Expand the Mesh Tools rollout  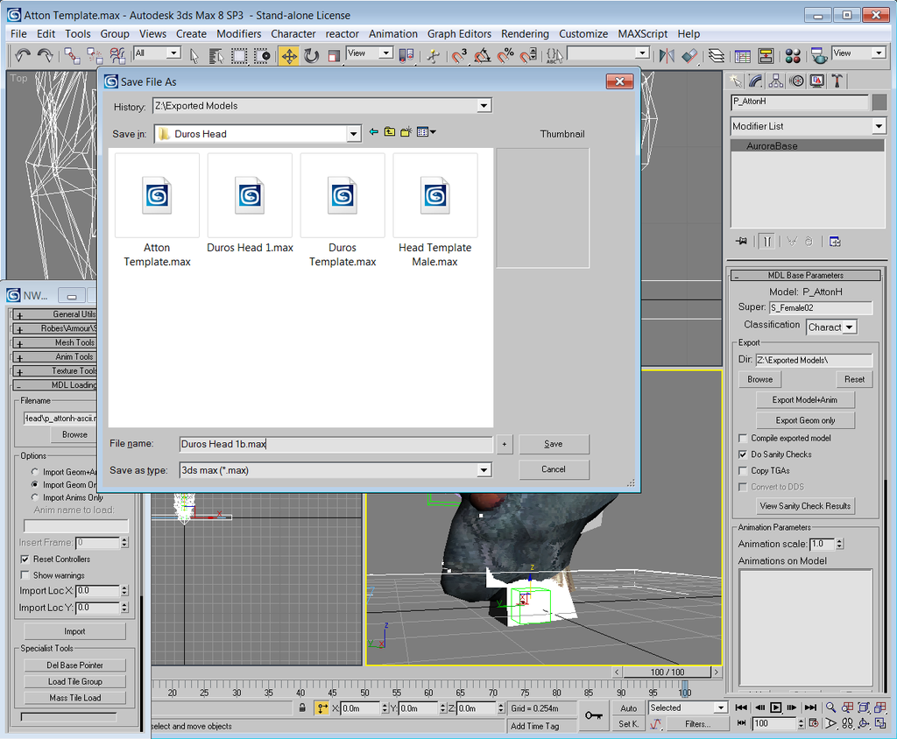point(53,342)
